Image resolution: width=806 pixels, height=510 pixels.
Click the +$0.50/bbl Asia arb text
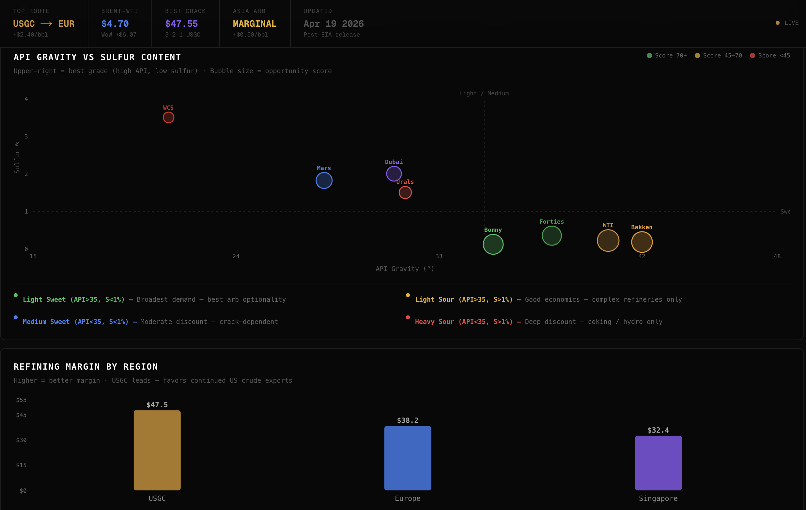click(x=250, y=35)
